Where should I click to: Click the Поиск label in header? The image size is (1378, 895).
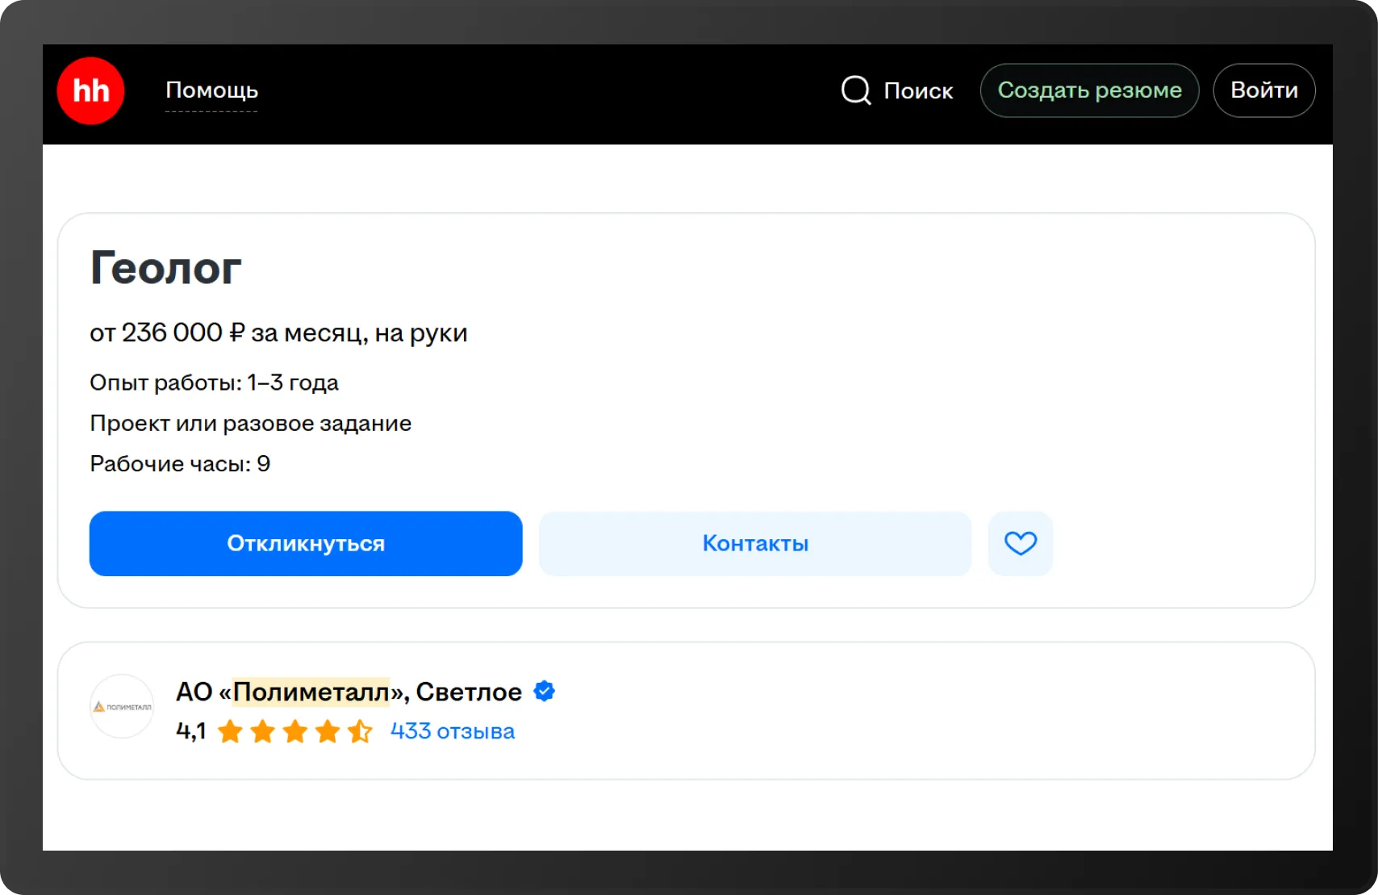pos(918,91)
